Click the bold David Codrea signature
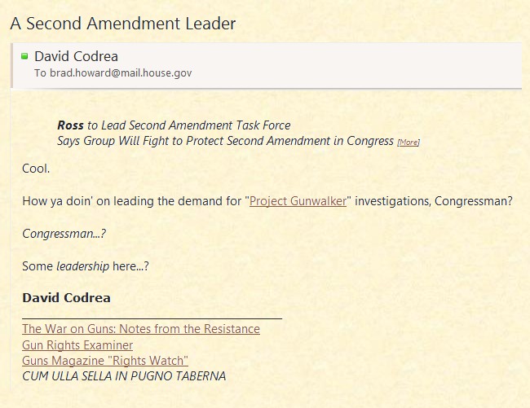 click(66, 297)
